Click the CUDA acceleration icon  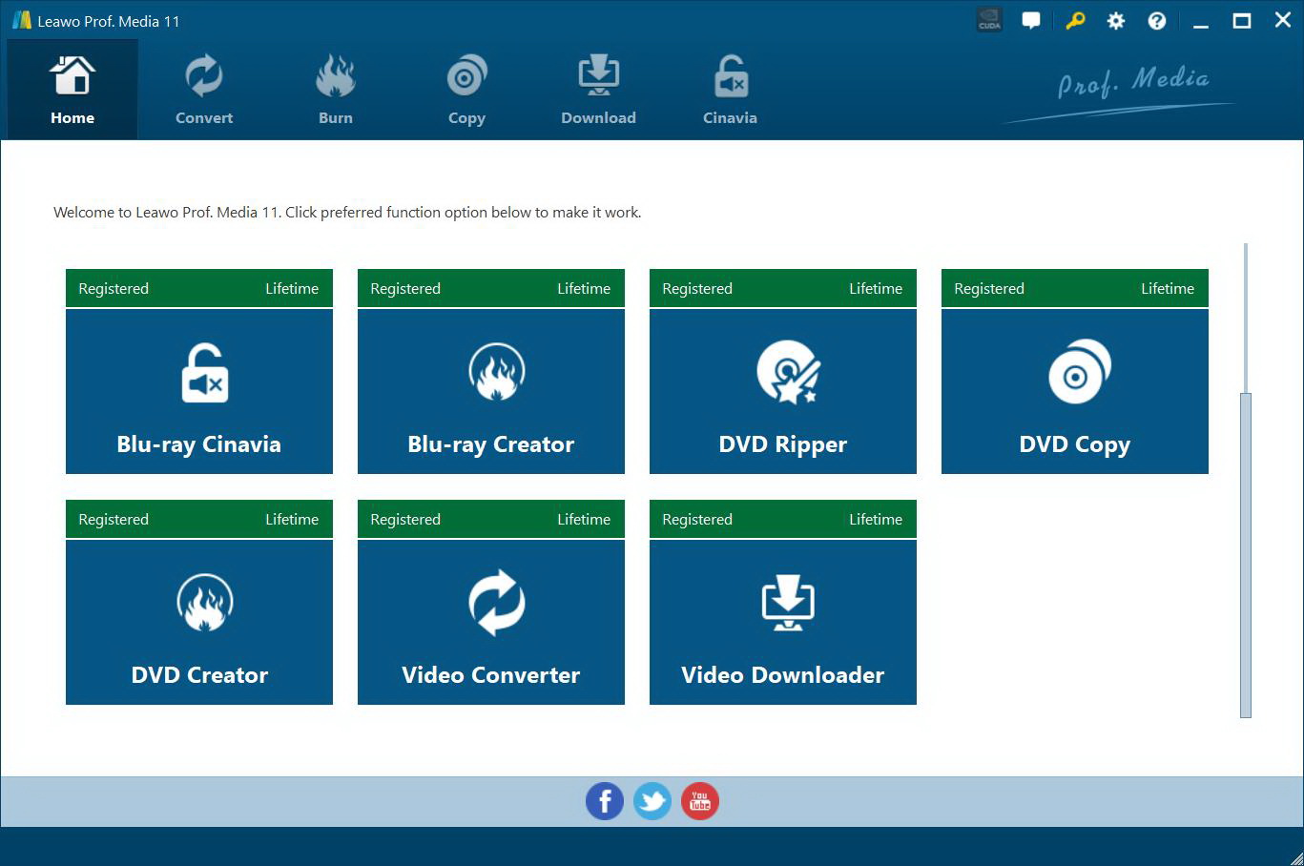[989, 19]
